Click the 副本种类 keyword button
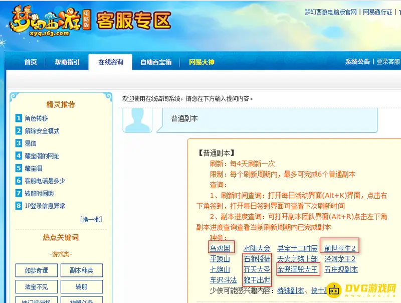 (82, 270)
